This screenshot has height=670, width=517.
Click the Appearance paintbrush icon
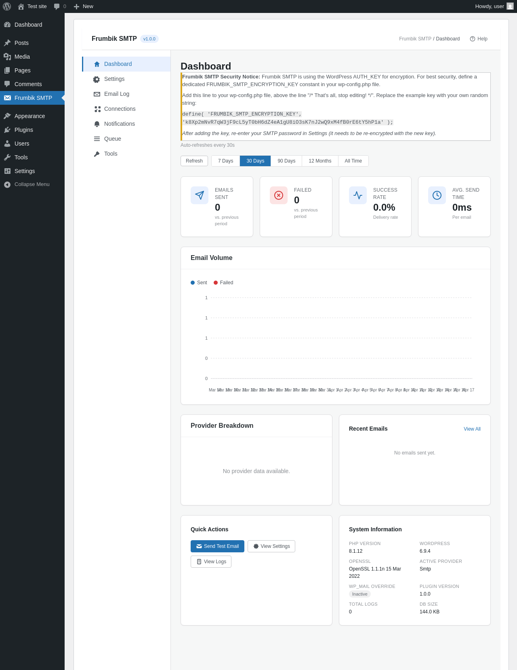pyautogui.click(x=7, y=116)
